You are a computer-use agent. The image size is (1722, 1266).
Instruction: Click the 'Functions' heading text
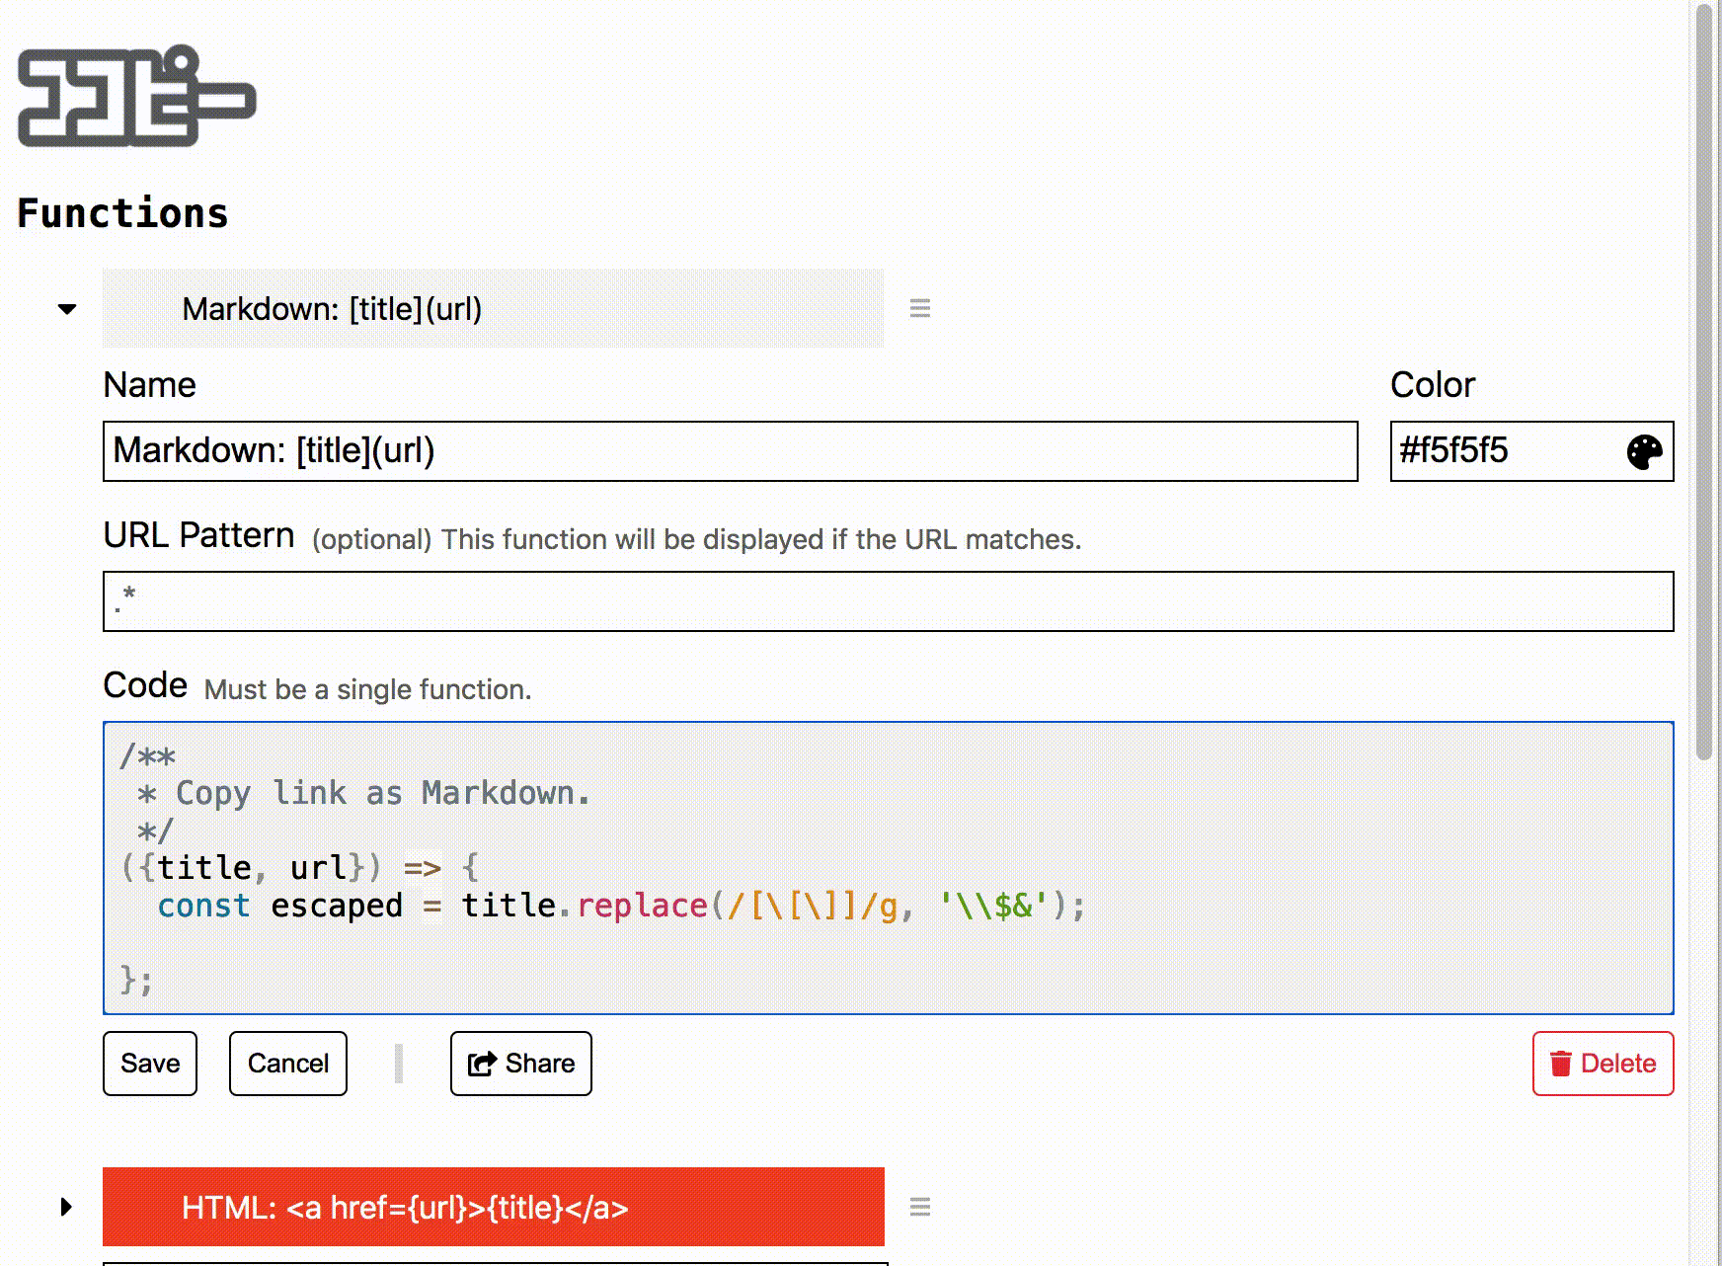pyautogui.click(x=123, y=213)
